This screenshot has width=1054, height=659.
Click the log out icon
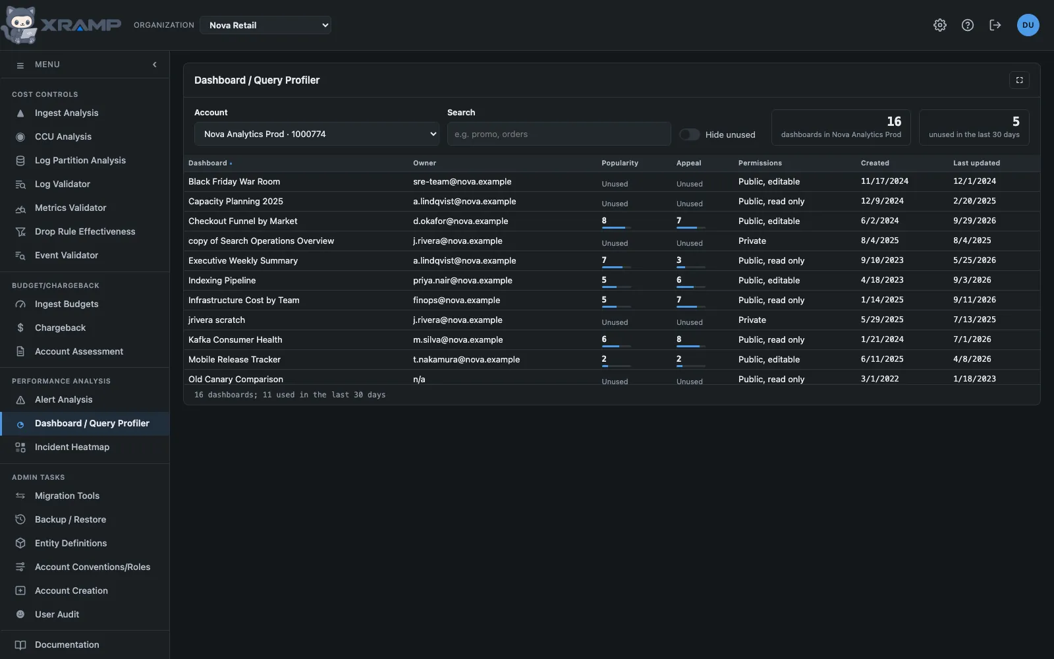pyautogui.click(x=995, y=25)
